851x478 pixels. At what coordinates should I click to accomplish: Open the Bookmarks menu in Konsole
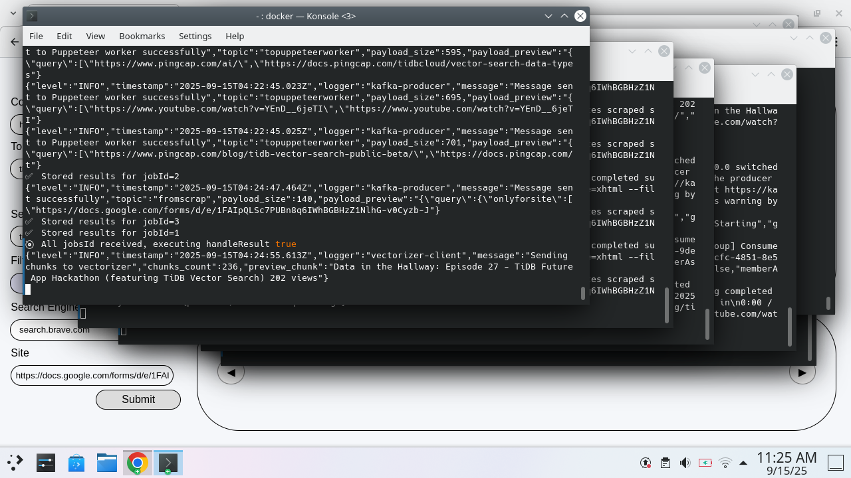point(142,36)
